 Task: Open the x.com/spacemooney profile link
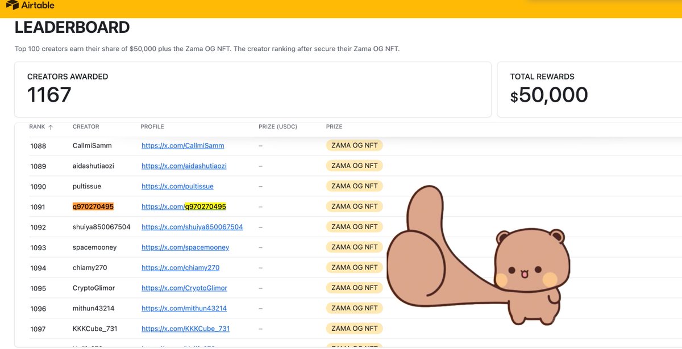tap(185, 247)
